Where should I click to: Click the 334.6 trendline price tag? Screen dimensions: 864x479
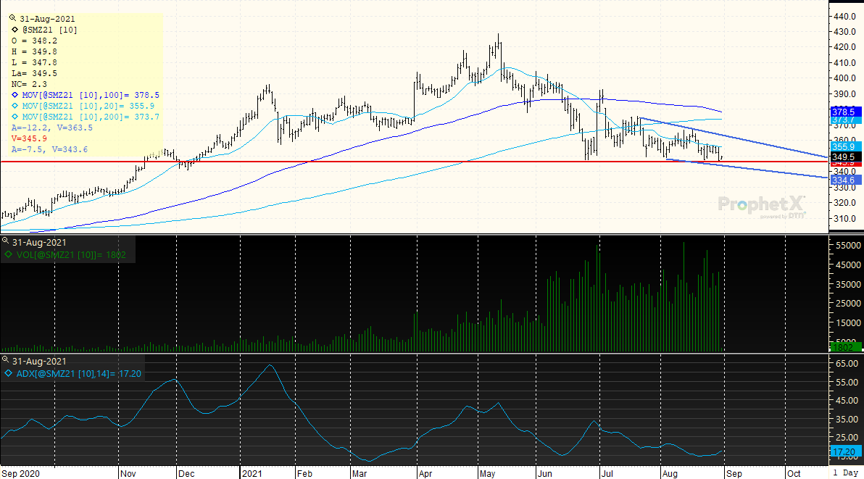point(844,180)
